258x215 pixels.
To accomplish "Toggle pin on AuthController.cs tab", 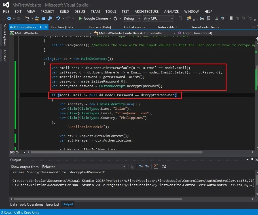I will [x=40, y=27].
